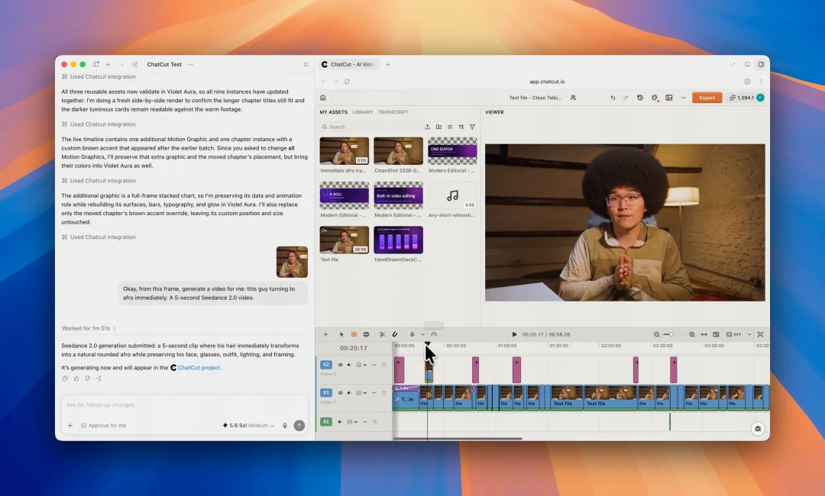Click the asset Search field
Viewport: 825px width, 496px height.
point(371,127)
